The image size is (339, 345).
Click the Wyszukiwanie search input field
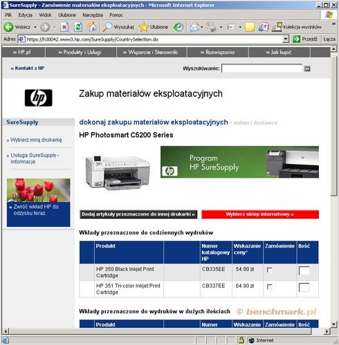(x=262, y=68)
